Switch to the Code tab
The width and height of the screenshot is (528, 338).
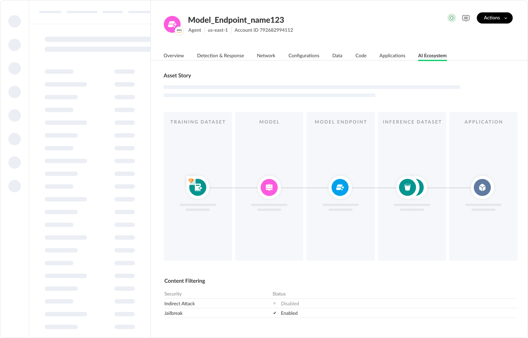(361, 56)
